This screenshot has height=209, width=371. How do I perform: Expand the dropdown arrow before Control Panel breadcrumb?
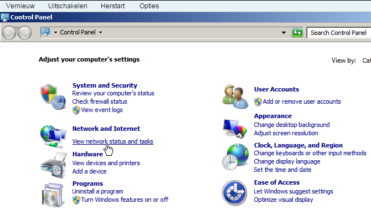[x=55, y=33]
